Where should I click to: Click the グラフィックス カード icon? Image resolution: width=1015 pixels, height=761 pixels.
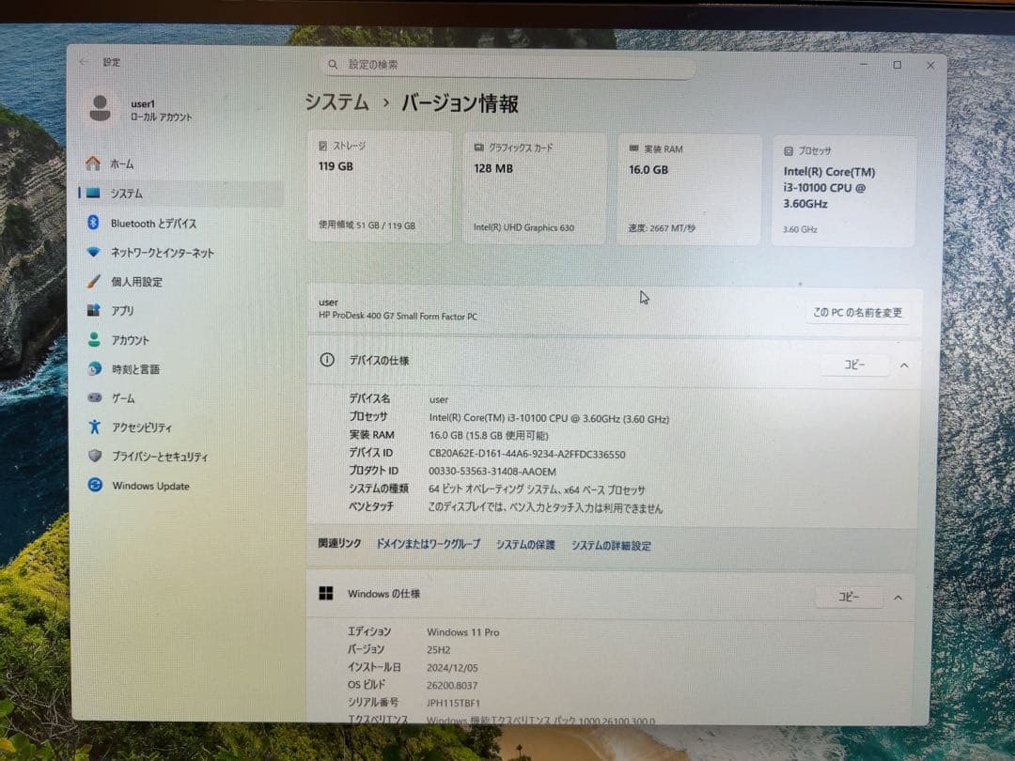pyautogui.click(x=479, y=148)
